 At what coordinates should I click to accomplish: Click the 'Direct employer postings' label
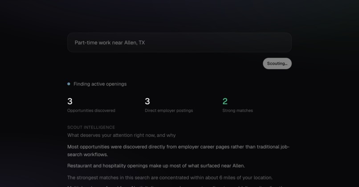click(x=169, y=110)
